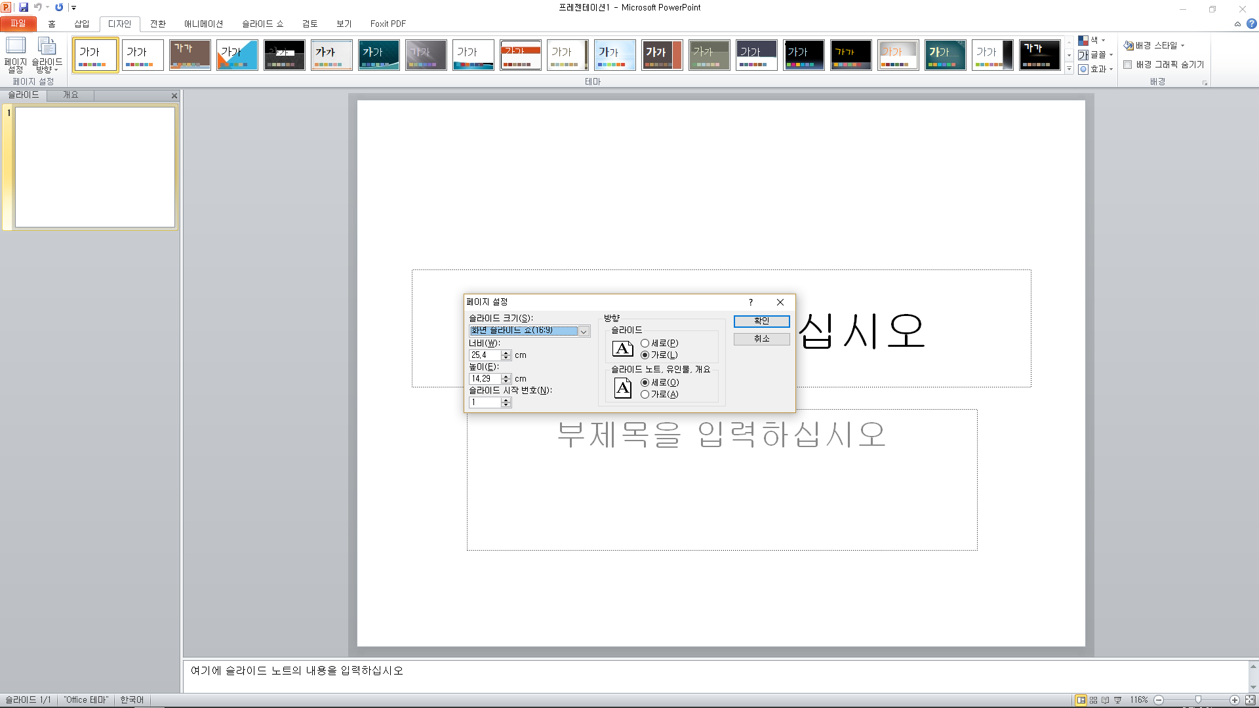Switch to Slide Sorter view icon

1093,700
